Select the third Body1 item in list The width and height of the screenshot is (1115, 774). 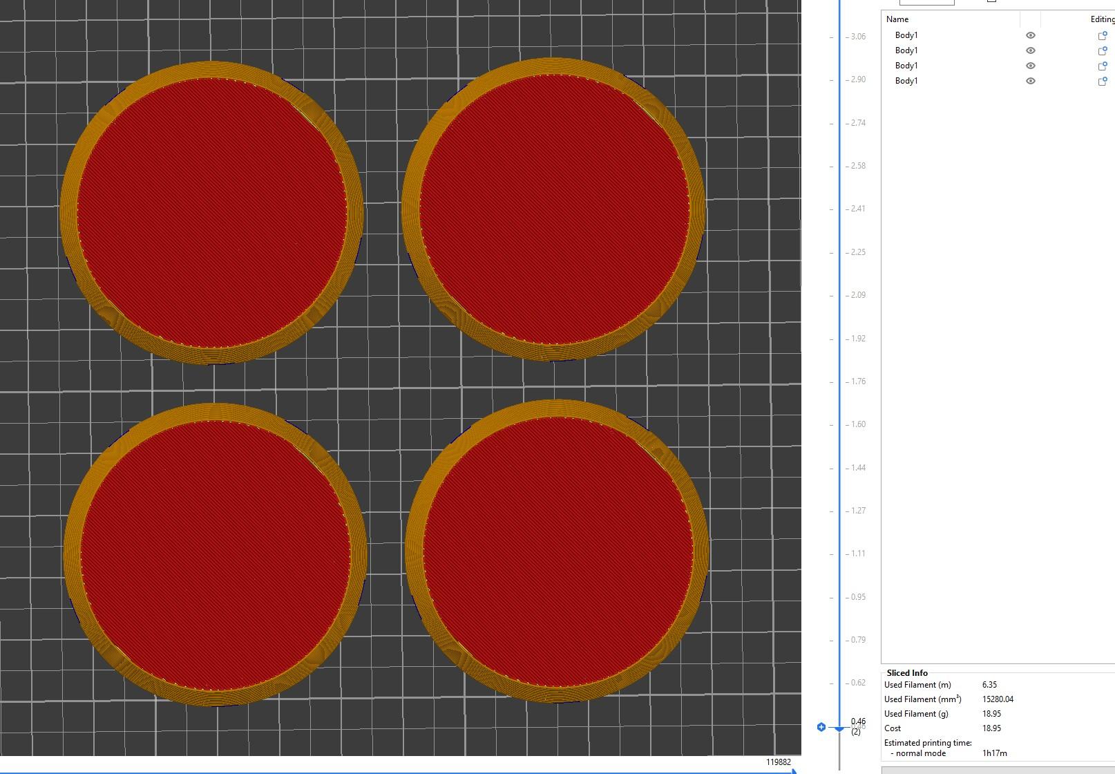(906, 66)
